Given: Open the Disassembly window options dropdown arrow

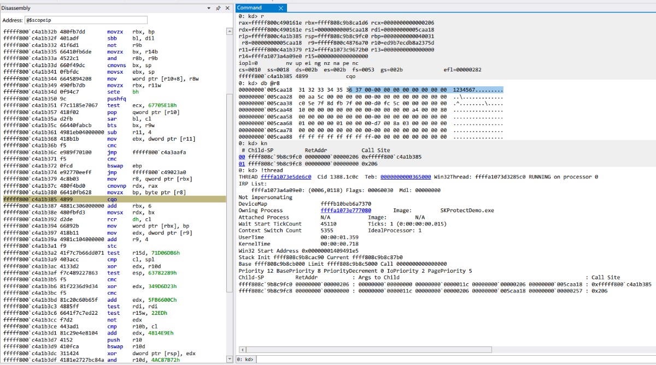Looking at the screenshot, I should 210,8.
